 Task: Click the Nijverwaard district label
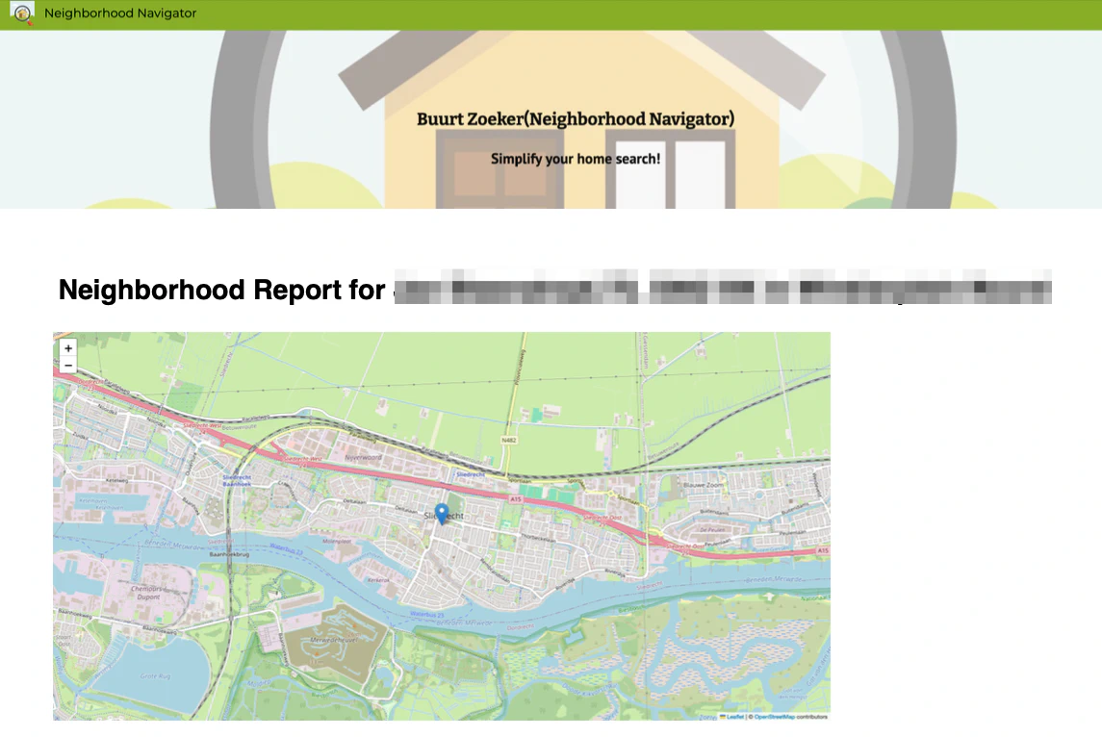click(x=363, y=458)
